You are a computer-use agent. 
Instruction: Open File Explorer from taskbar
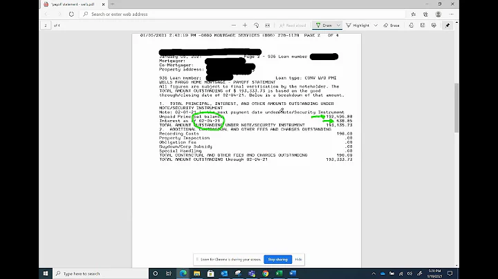point(197,273)
